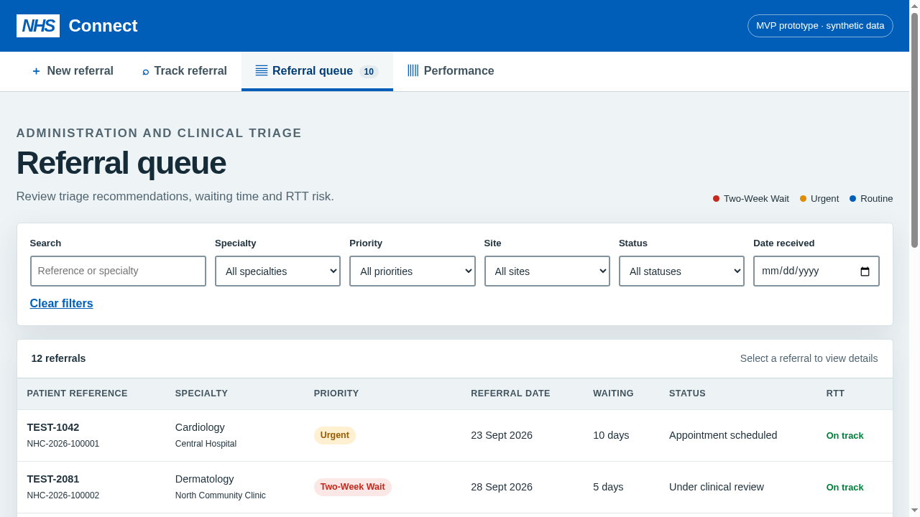Select the TEST-1042 referral row
Image resolution: width=920 pixels, height=517 pixels.
tap(455, 436)
